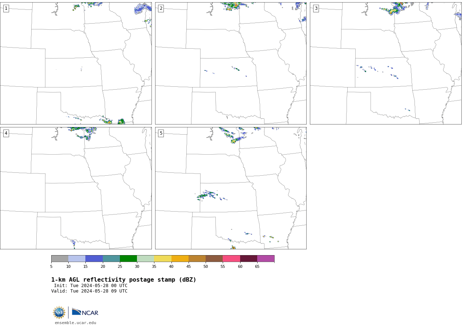This screenshot has height=327, width=465.
Task: Click the pale green 30-35 dBZ swatch
Action: [x=145, y=259]
